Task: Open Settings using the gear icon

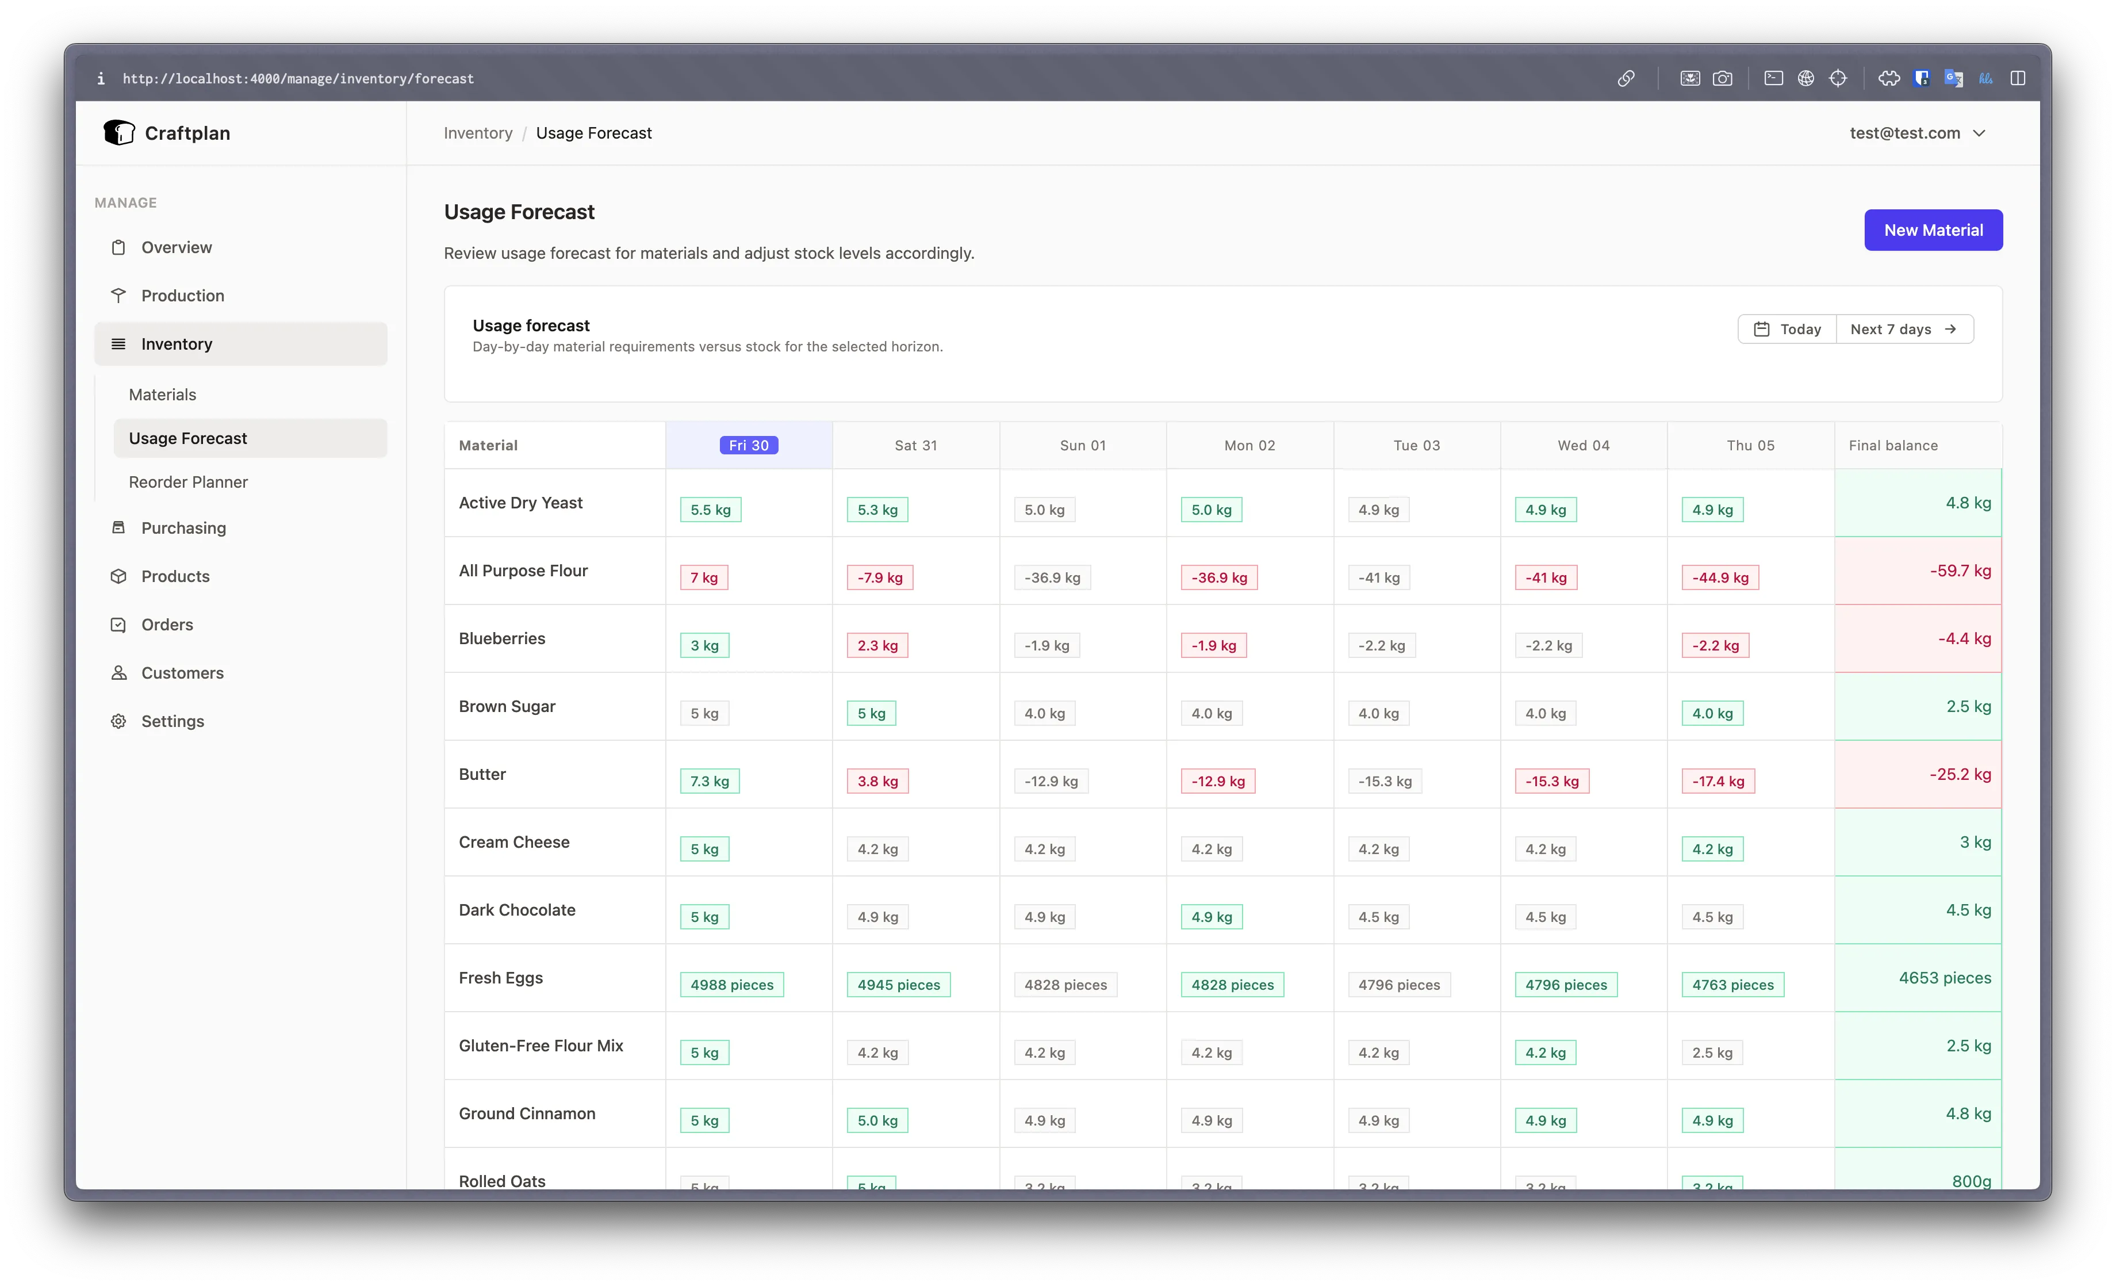Action: 120,721
